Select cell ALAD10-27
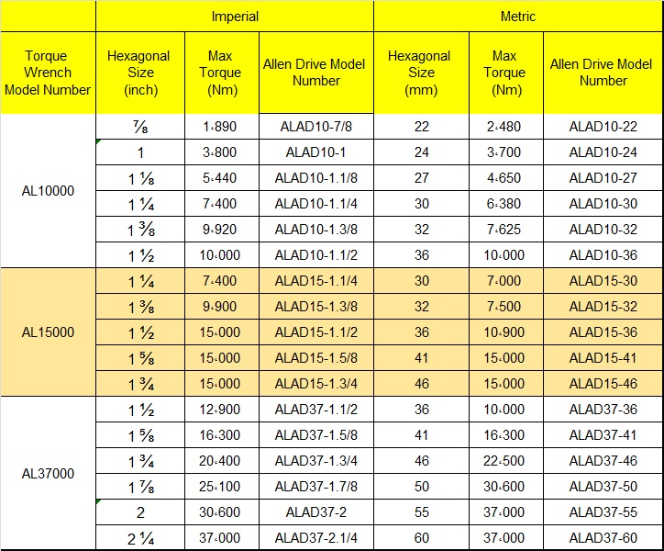664x551 pixels. click(x=603, y=178)
